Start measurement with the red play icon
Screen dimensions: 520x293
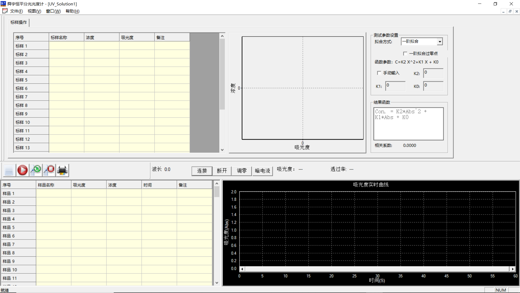[22, 170]
